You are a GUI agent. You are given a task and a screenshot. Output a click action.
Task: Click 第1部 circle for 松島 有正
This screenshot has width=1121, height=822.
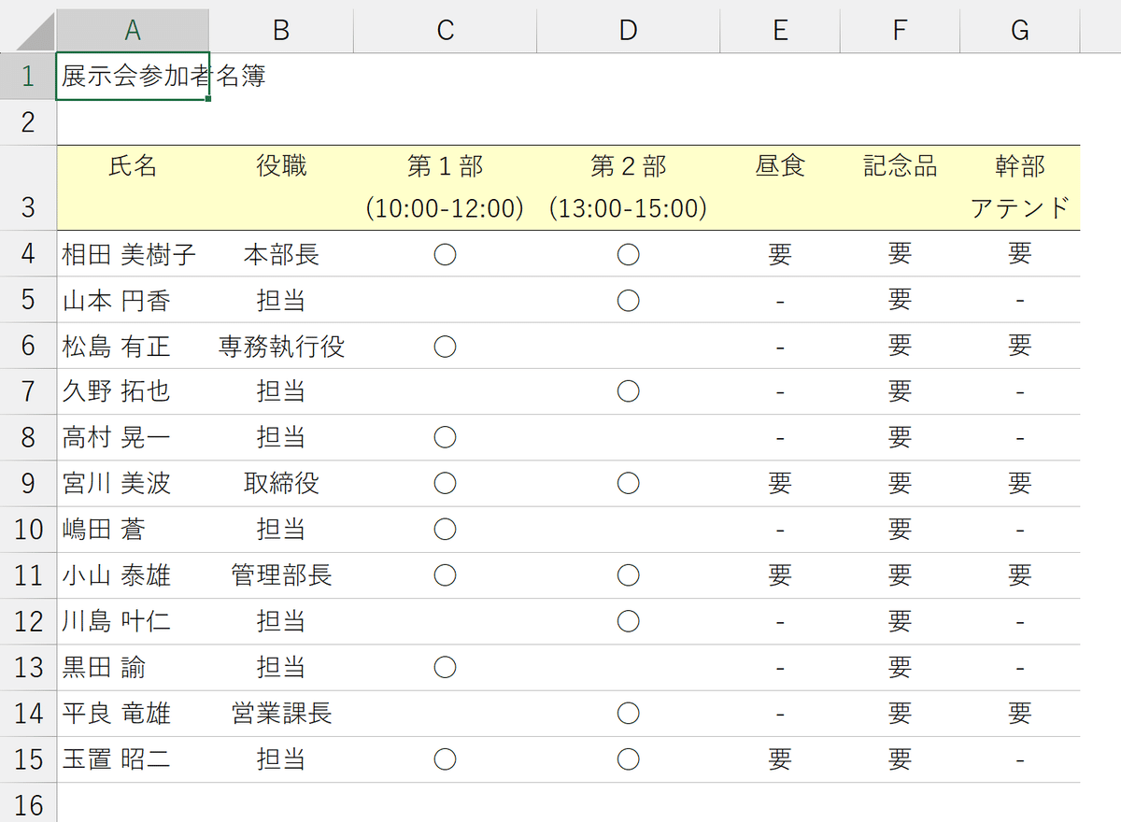coord(445,346)
